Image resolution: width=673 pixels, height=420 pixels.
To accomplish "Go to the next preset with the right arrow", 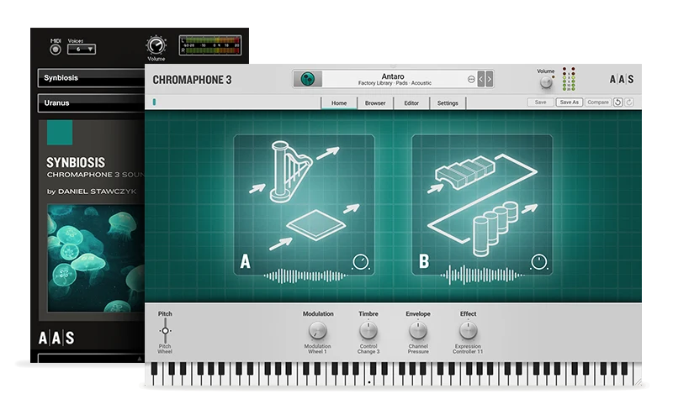I will click(489, 79).
